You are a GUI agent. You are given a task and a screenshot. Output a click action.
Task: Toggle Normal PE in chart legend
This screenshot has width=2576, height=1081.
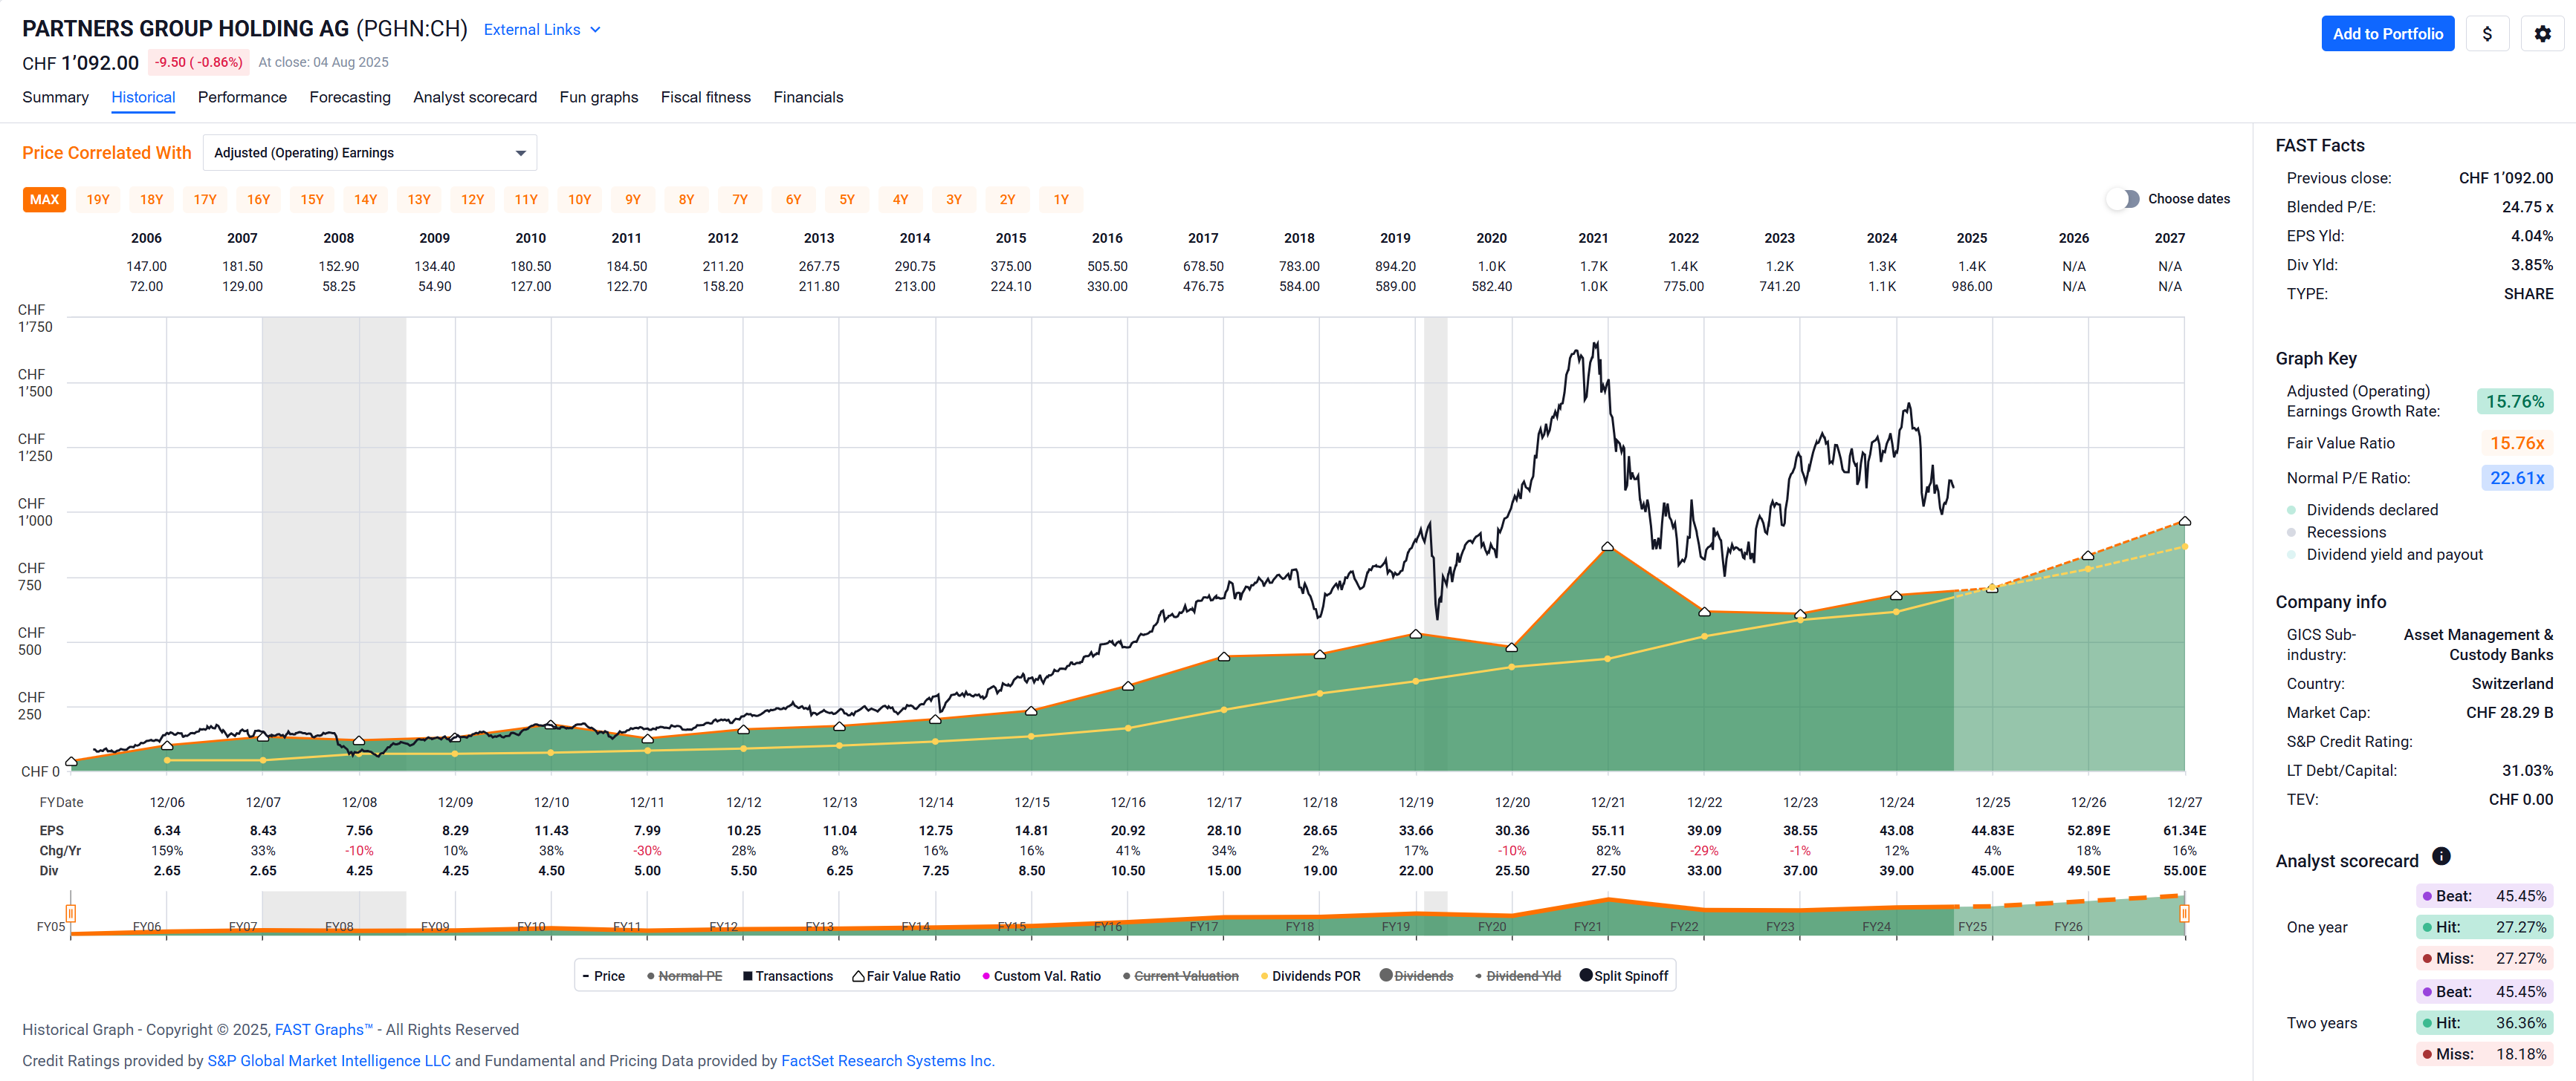point(685,976)
